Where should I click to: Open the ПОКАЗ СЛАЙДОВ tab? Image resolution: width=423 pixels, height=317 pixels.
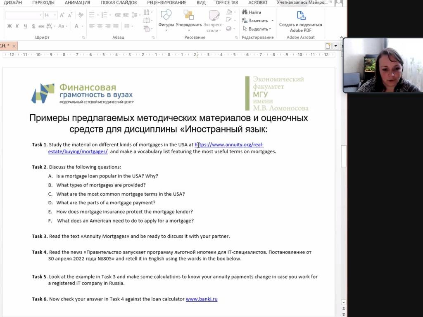click(x=119, y=3)
